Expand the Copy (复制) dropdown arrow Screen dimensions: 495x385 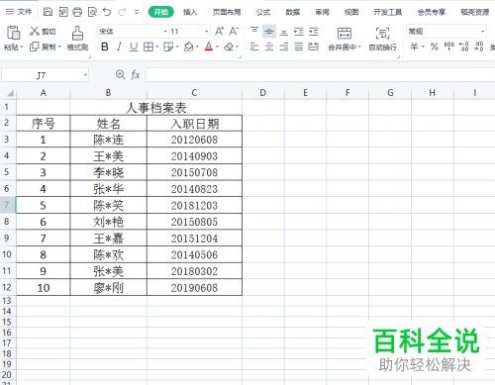[x=59, y=48]
